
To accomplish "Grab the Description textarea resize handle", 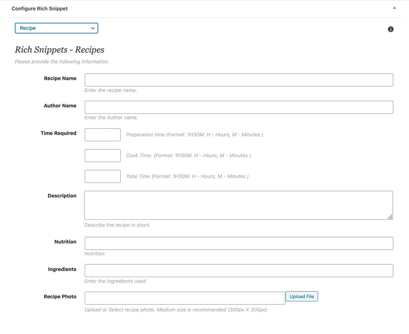I will click(x=390, y=217).
